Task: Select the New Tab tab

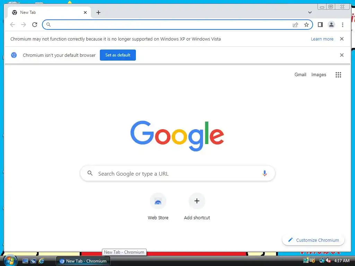Action: pyautogui.click(x=49, y=12)
